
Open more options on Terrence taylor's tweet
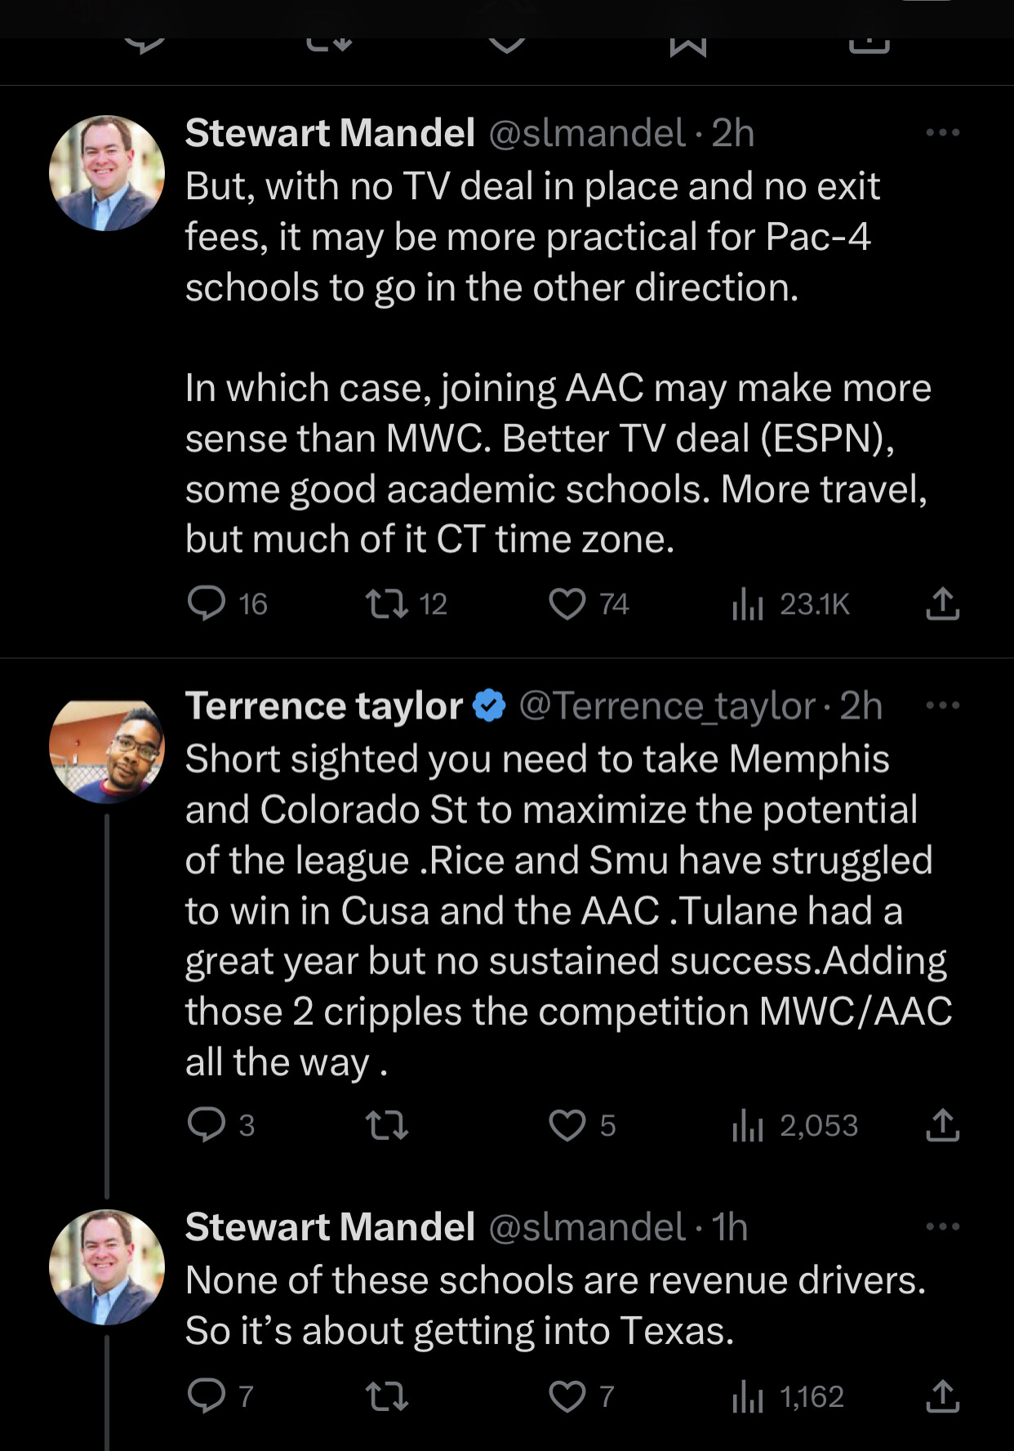[942, 705]
